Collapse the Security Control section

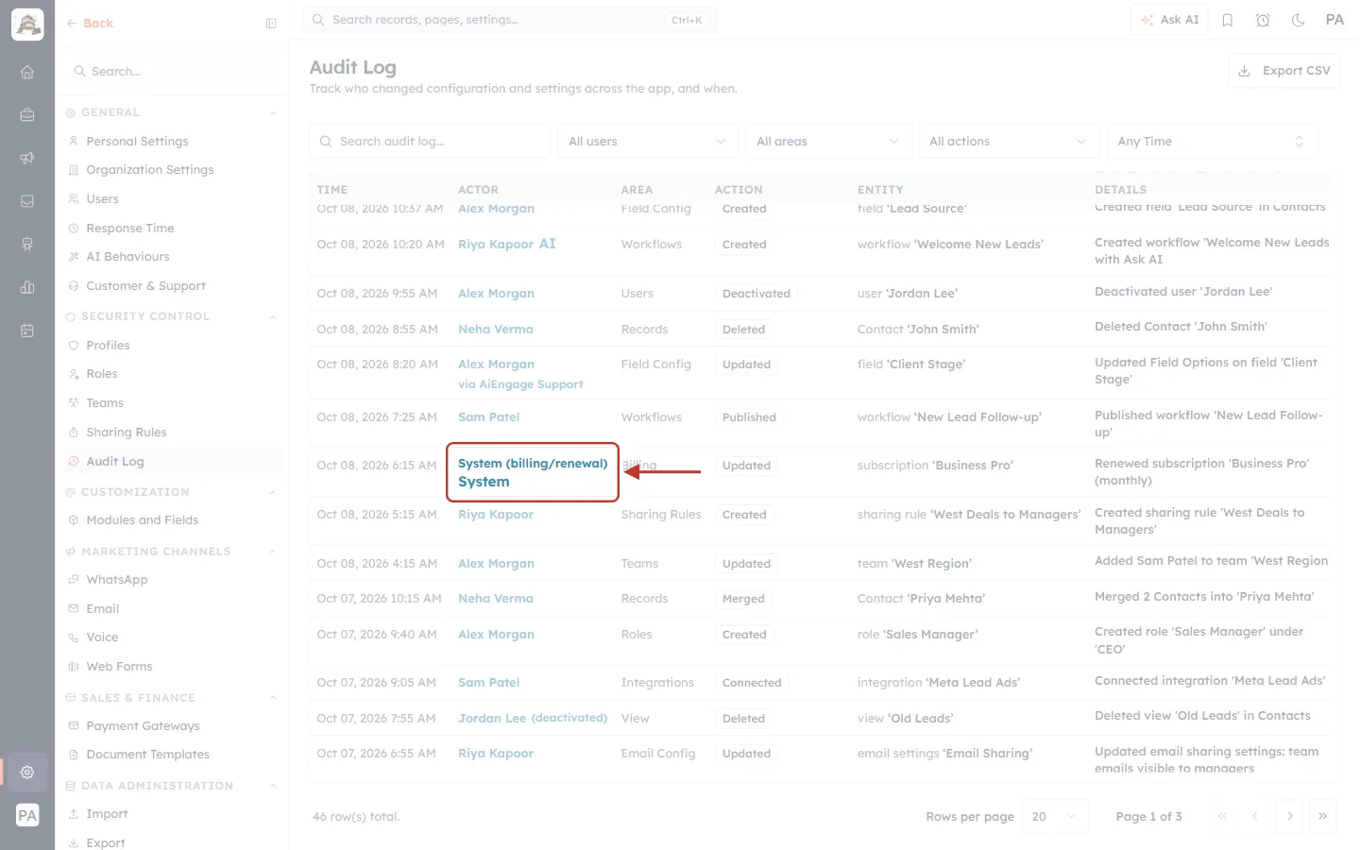(273, 317)
